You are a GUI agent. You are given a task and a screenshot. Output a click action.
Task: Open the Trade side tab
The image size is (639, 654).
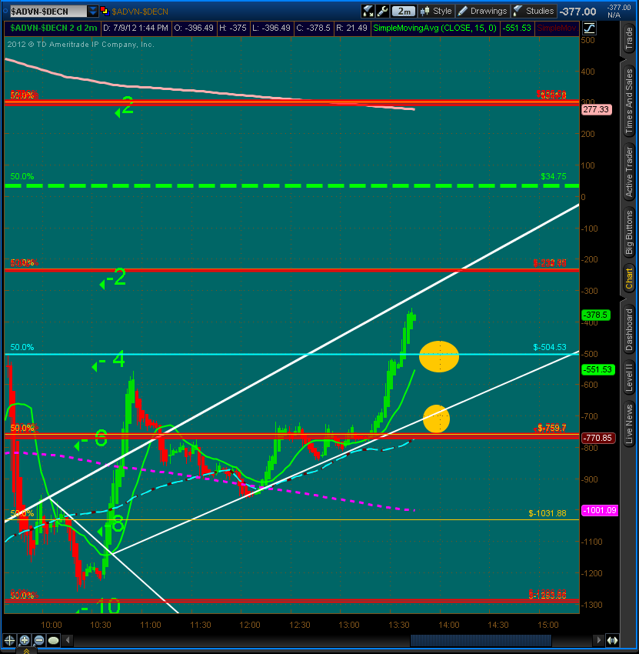click(628, 38)
